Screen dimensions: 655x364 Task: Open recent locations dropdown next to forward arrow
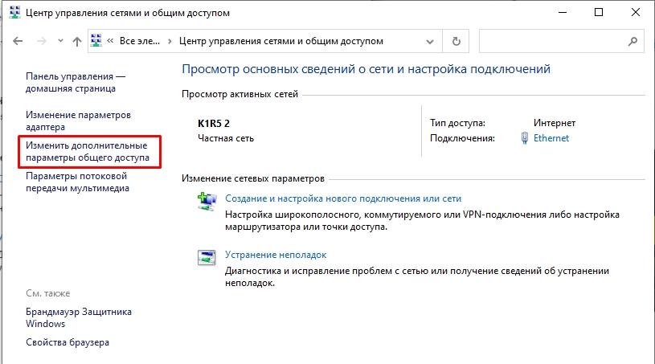[x=60, y=41]
